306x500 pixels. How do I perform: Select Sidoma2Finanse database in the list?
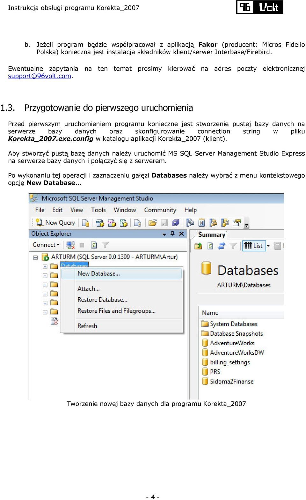(x=228, y=381)
